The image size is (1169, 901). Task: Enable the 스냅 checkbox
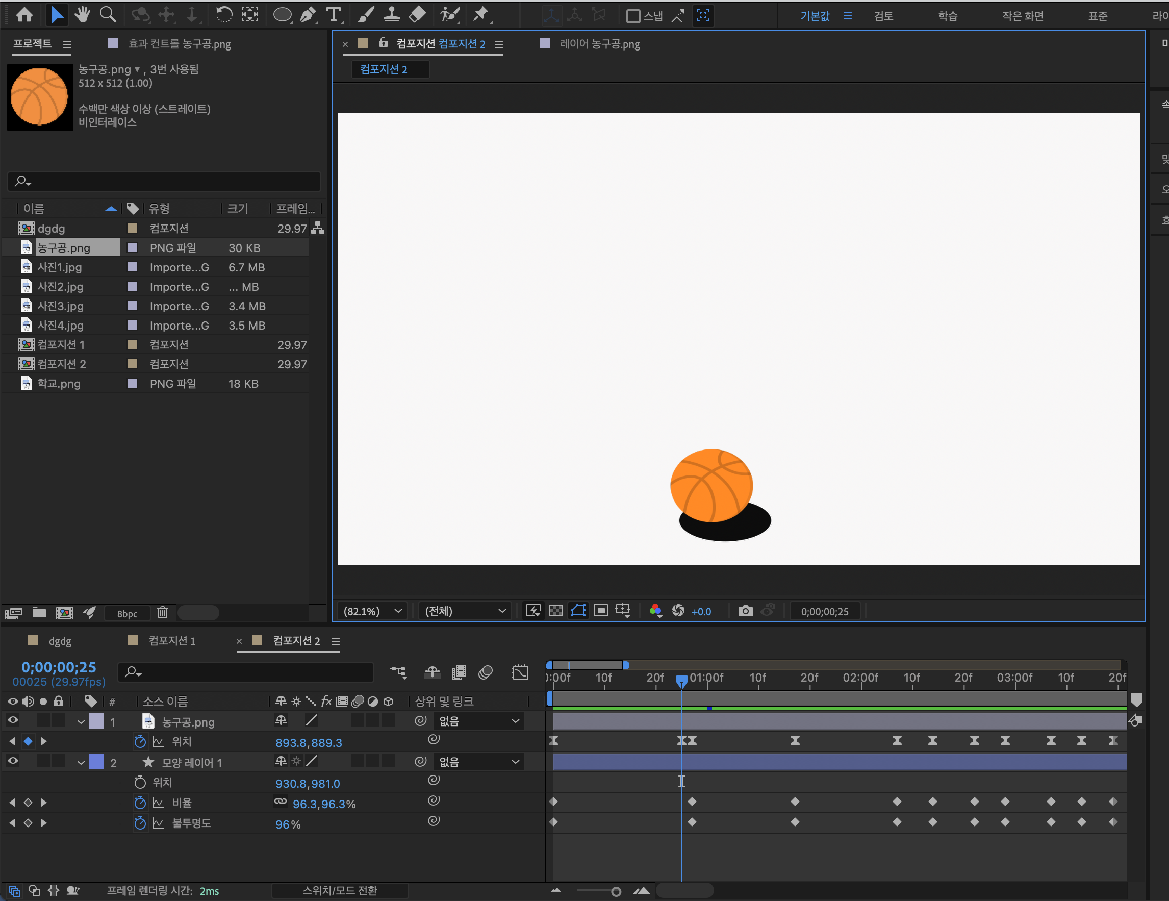click(x=632, y=16)
